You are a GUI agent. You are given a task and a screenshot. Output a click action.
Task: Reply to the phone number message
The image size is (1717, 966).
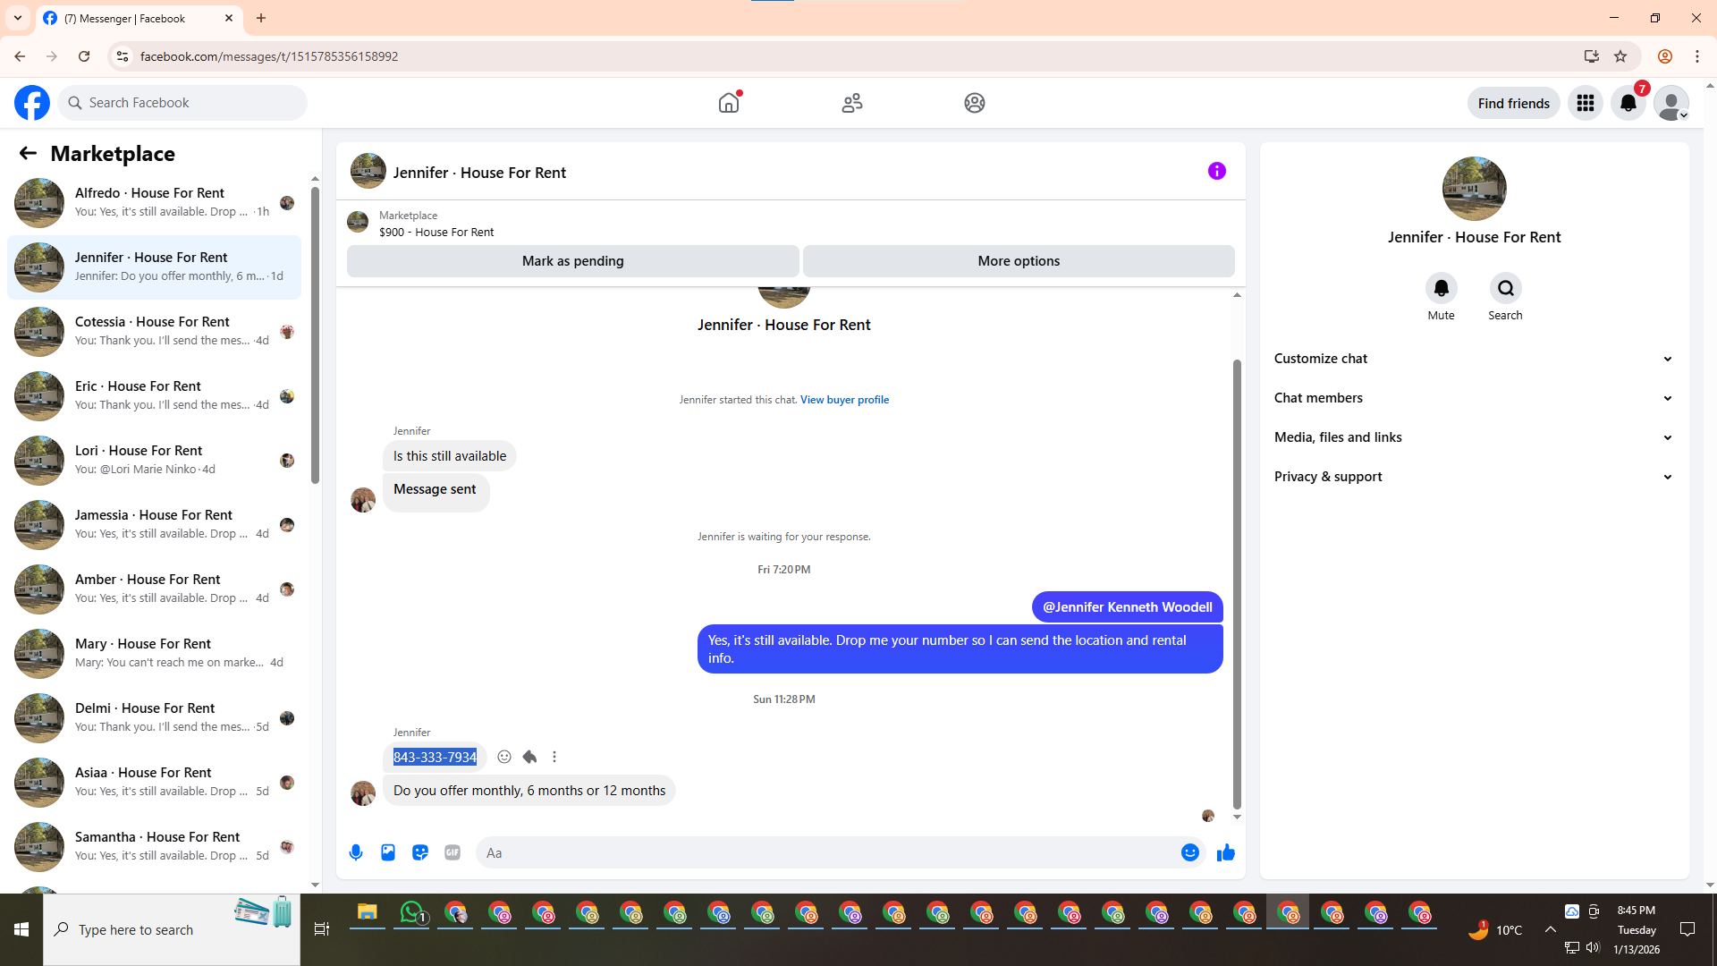529,757
